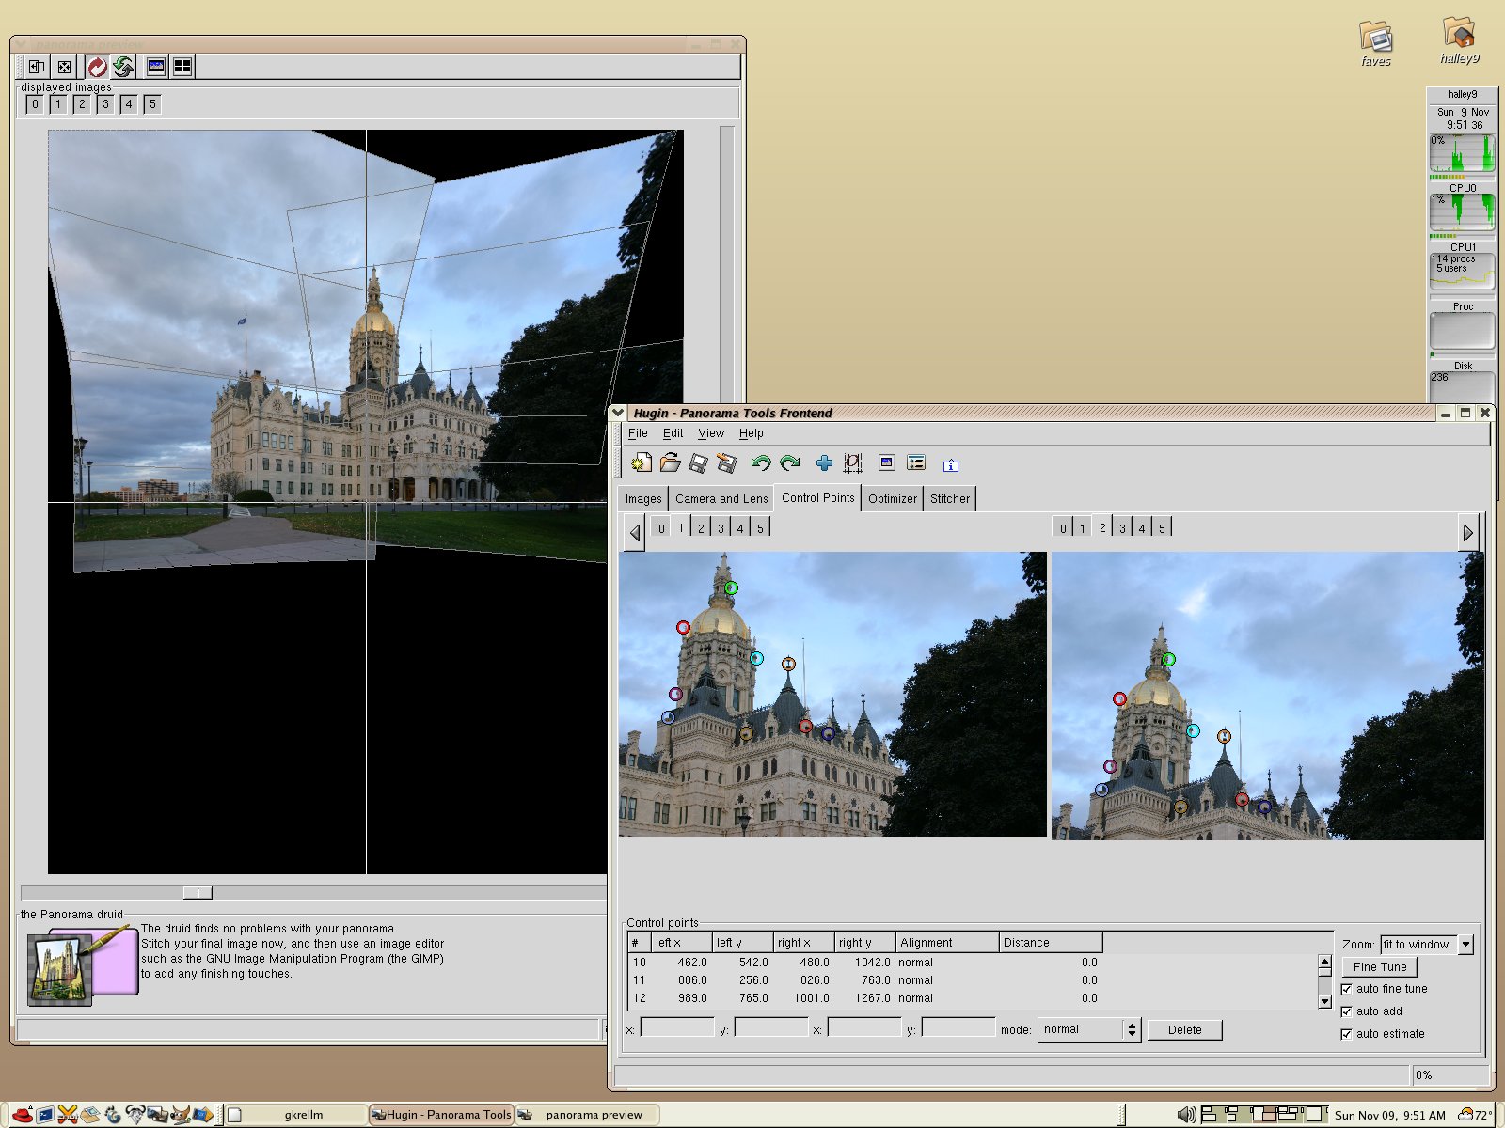Open a project with the folder icon
This screenshot has height=1128, width=1505.
[x=670, y=462]
